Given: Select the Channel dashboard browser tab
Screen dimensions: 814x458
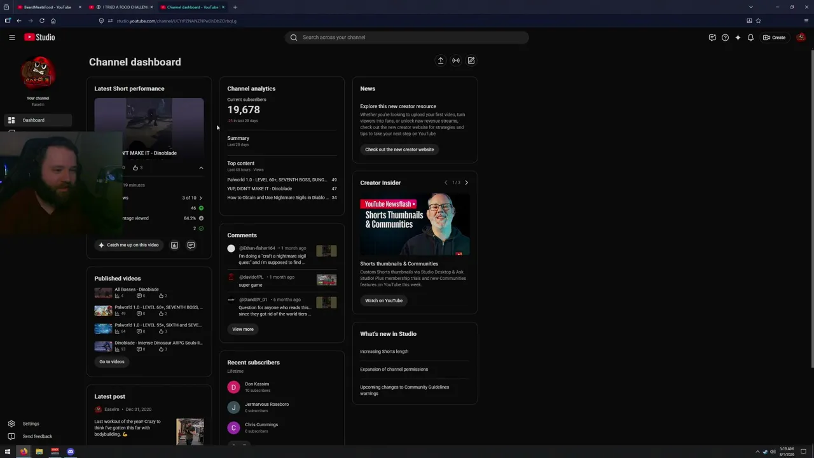Looking at the screenshot, I should [193, 7].
